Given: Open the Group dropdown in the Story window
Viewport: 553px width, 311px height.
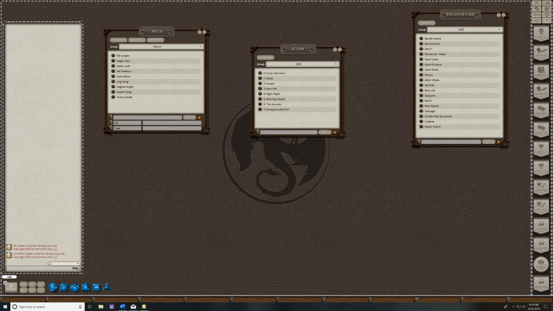Looking at the screenshot, I should 300,64.
